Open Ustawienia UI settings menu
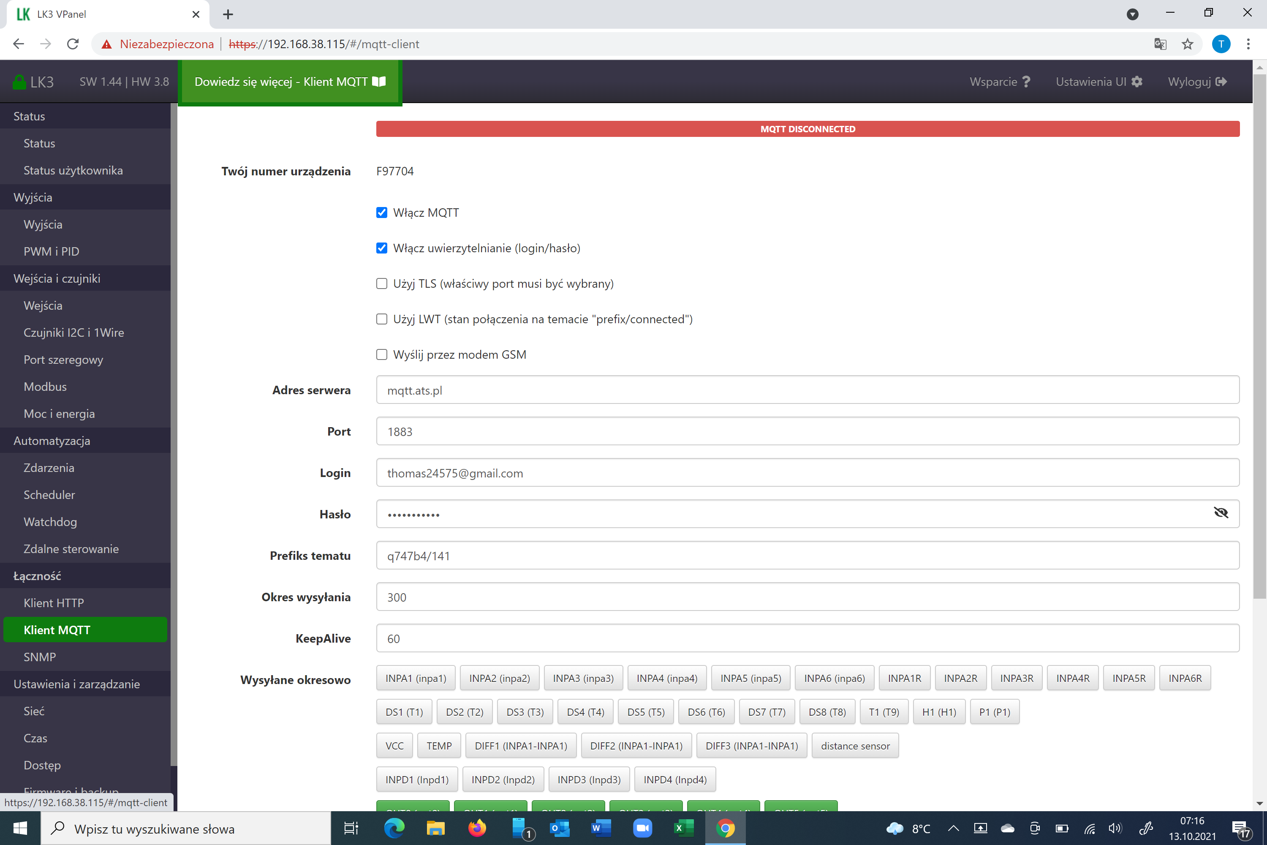The image size is (1267, 845). pos(1098,82)
